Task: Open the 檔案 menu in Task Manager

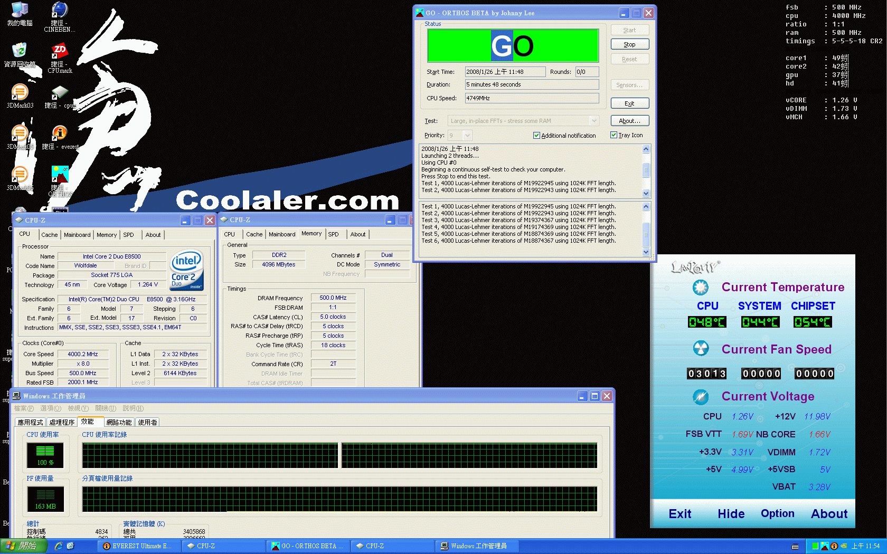Action: [x=24, y=408]
